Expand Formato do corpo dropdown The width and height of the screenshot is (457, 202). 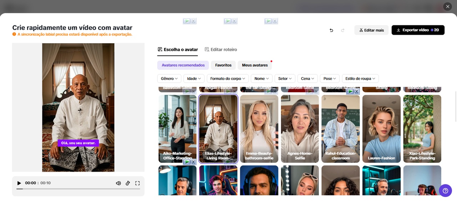point(227,78)
